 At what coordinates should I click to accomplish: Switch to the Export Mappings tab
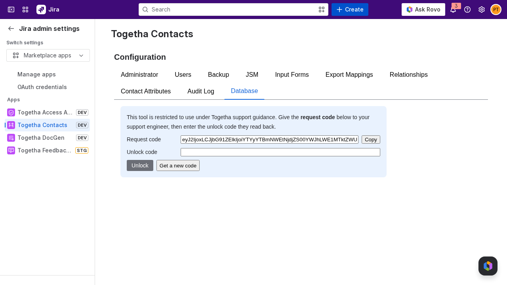pos(349,74)
